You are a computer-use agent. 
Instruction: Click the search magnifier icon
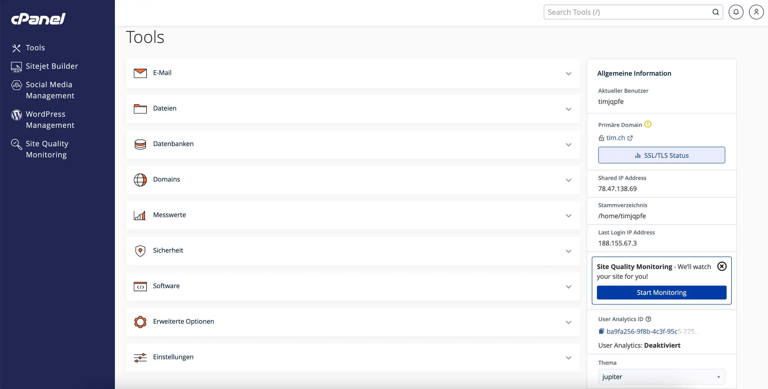coord(715,12)
